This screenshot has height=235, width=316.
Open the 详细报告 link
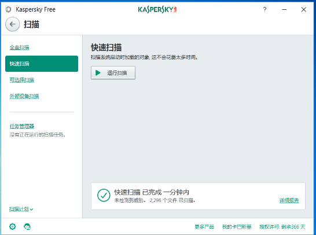pyautogui.click(x=289, y=200)
